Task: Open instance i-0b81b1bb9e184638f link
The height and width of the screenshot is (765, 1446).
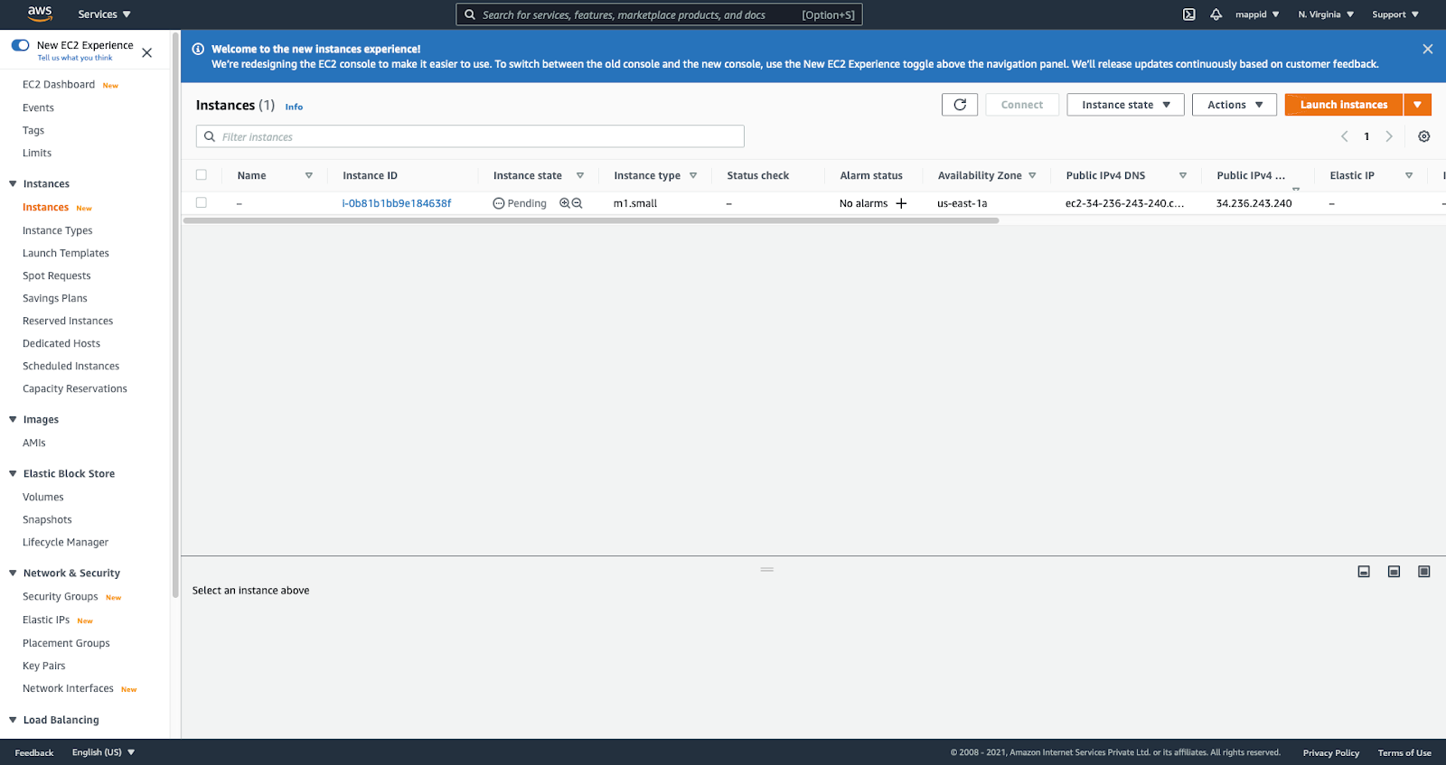Action: click(397, 203)
